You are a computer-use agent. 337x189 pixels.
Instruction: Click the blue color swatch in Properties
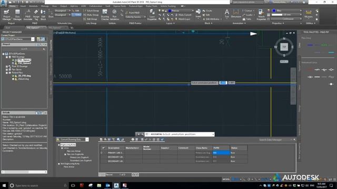click(x=274, y=10)
